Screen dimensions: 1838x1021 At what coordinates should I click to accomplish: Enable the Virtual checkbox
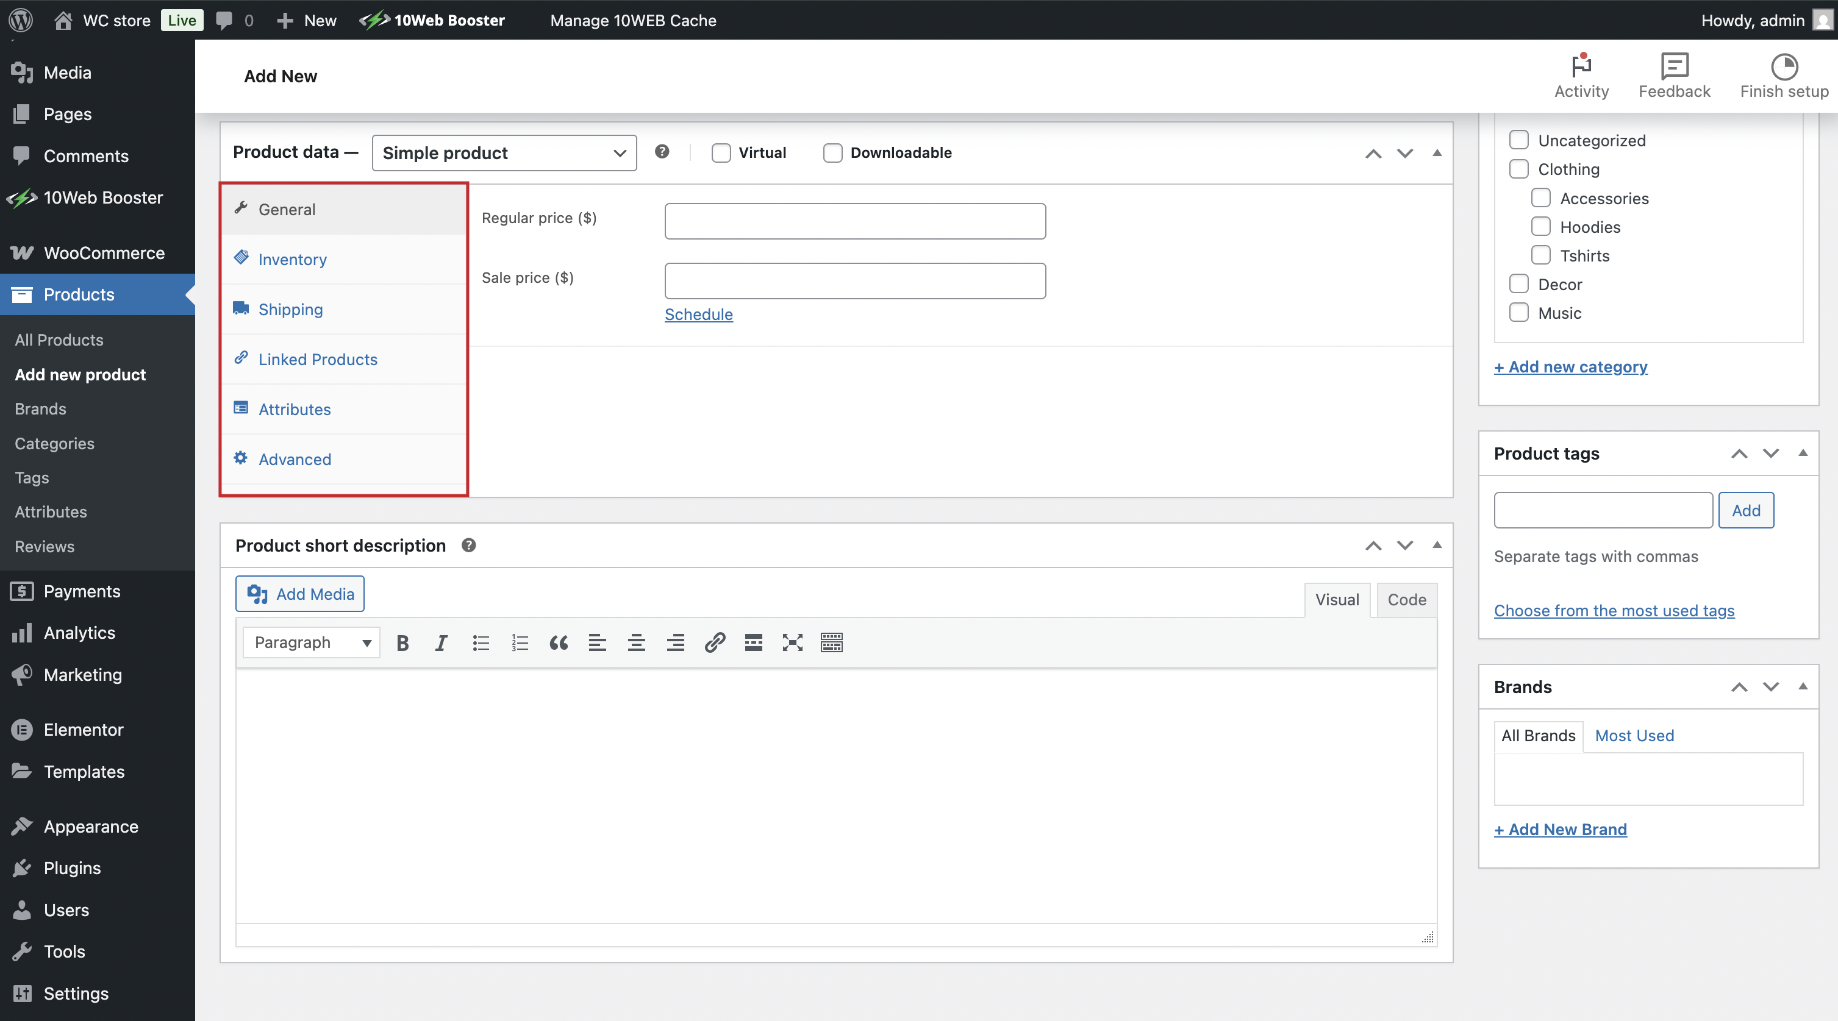[x=721, y=152]
